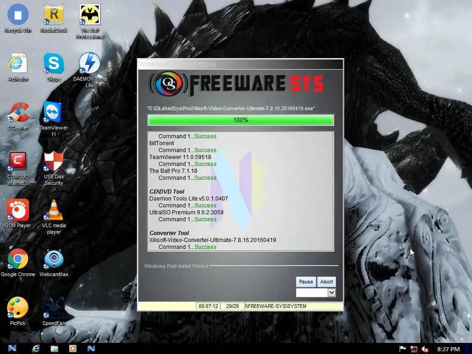
Task: Click the Converter Tool heading
Action: [x=169, y=233]
